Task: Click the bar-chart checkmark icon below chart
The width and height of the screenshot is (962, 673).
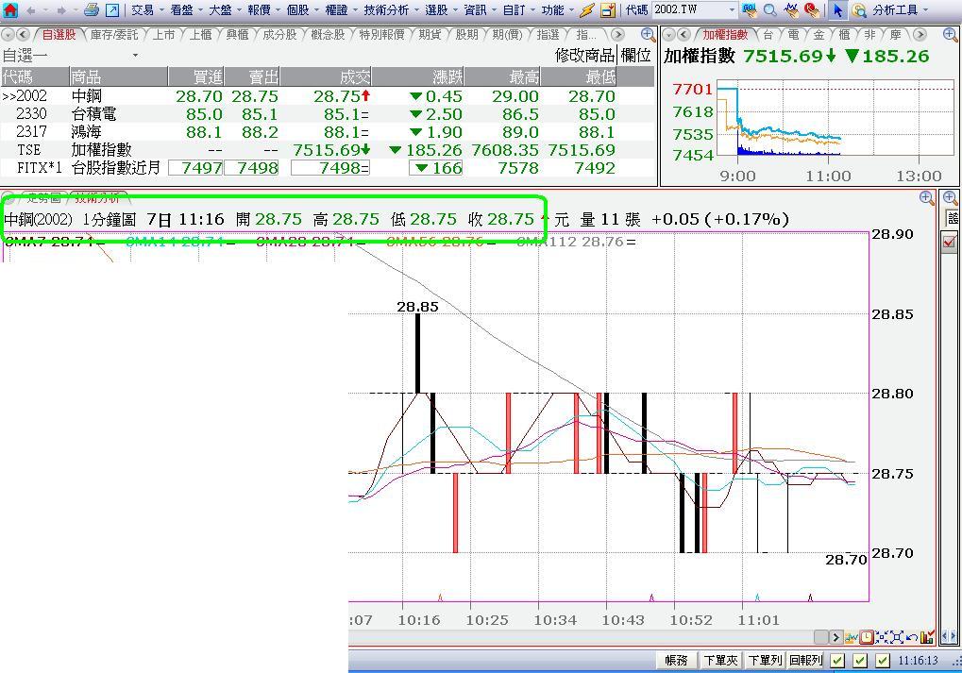Action: pyautogui.click(x=927, y=637)
